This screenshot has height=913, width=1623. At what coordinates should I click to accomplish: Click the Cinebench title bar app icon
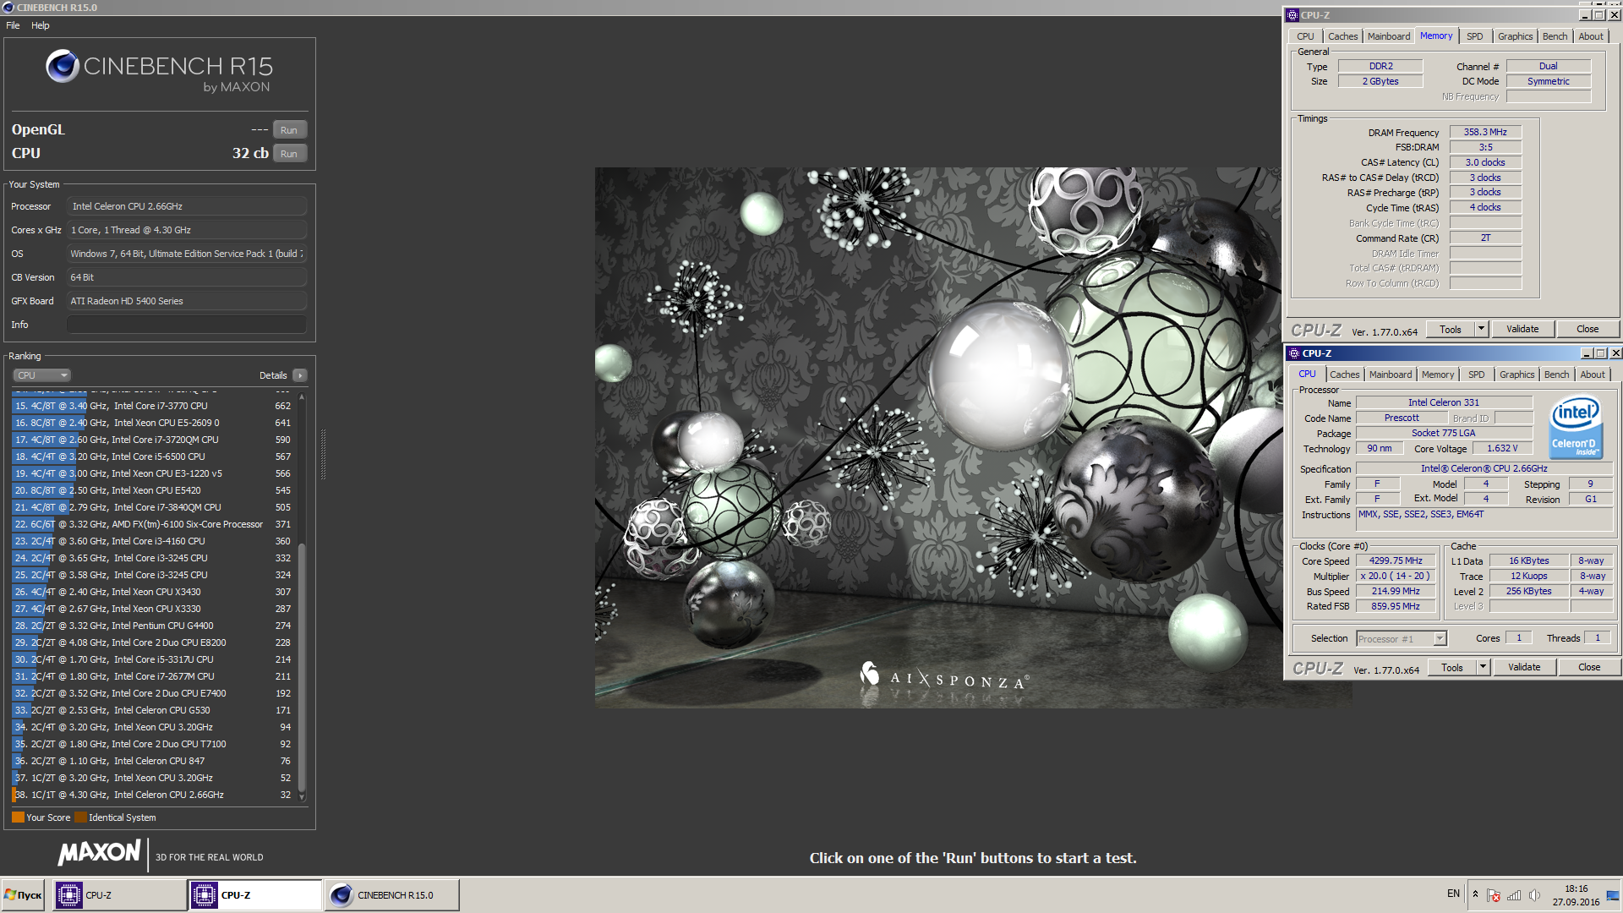(8, 8)
